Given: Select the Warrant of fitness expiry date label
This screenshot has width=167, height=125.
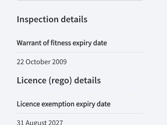Looking at the screenshot, I should click(62, 43).
